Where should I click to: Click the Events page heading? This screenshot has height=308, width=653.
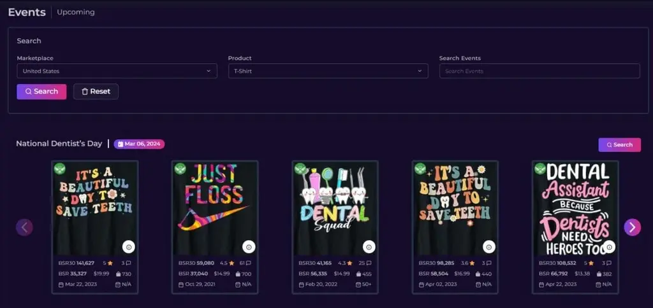coord(27,12)
